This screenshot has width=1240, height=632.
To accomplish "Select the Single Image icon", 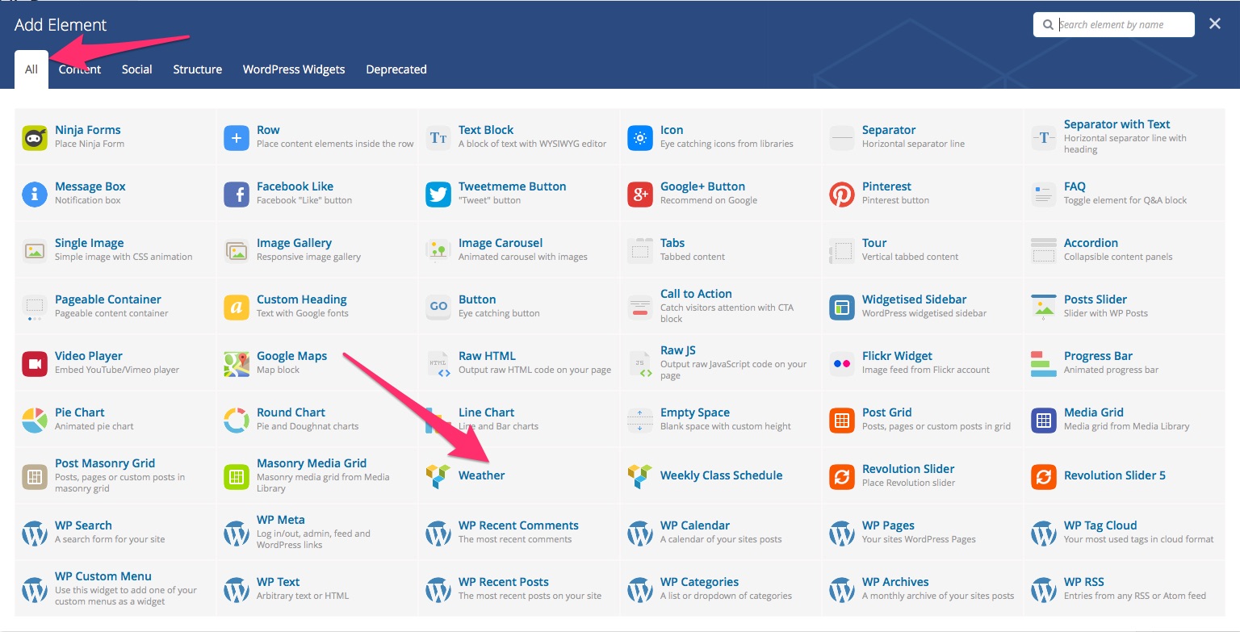I will [35, 251].
